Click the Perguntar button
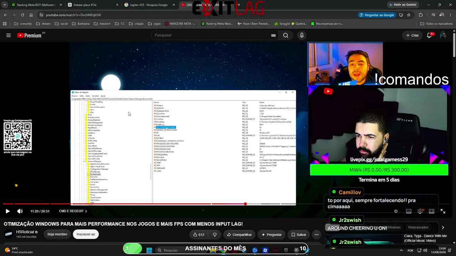Screen dimensions: 456x256 [x=271, y=235]
